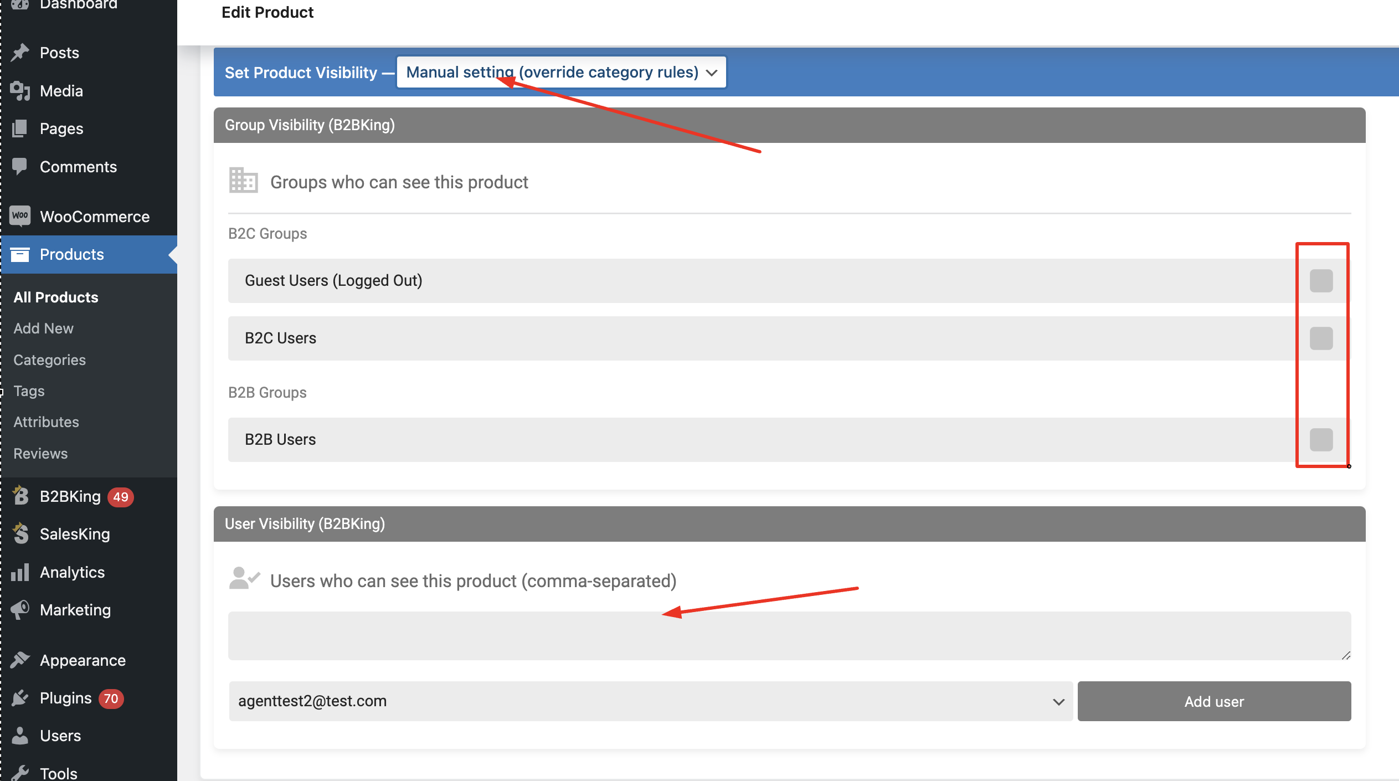Click the Pages icon in sidebar

pyautogui.click(x=20, y=129)
